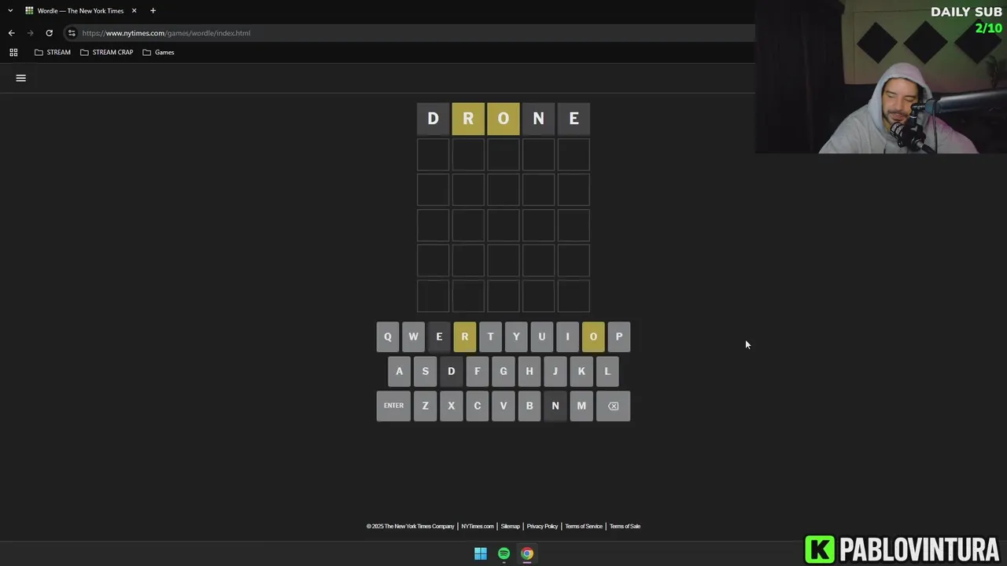Open Spotify from the taskbar
1007x566 pixels.
coord(503,553)
